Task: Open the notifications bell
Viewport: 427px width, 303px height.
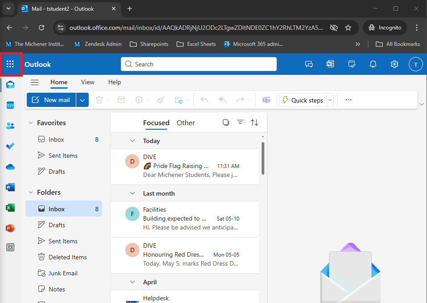Action: pyautogui.click(x=373, y=64)
